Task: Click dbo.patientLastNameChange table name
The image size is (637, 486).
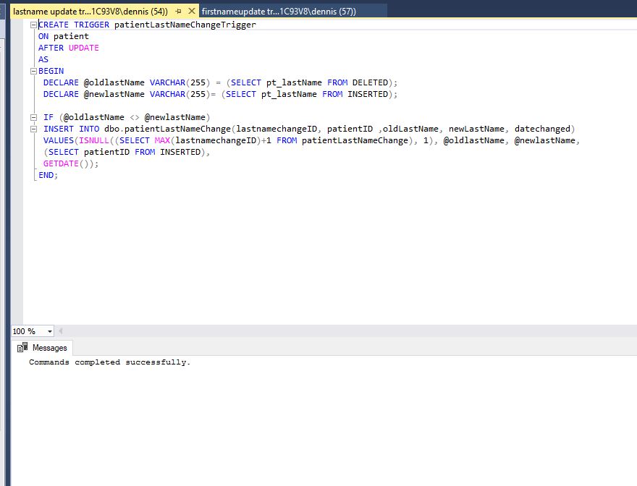Action: pyautogui.click(x=167, y=129)
